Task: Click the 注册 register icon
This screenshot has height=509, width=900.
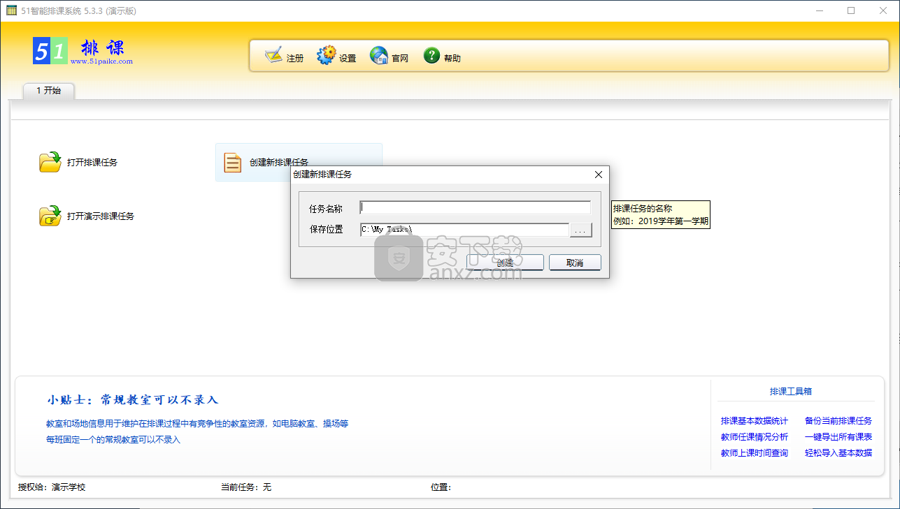Action: (273, 56)
